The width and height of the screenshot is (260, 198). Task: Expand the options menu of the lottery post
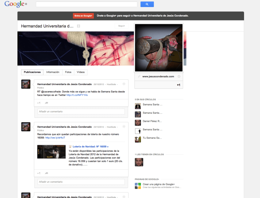point(124,126)
